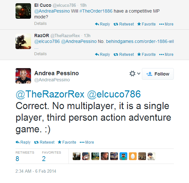This screenshot has width=189, height=183.
Task: Favorite El Cuco's tweet
Action: (x=146, y=24)
